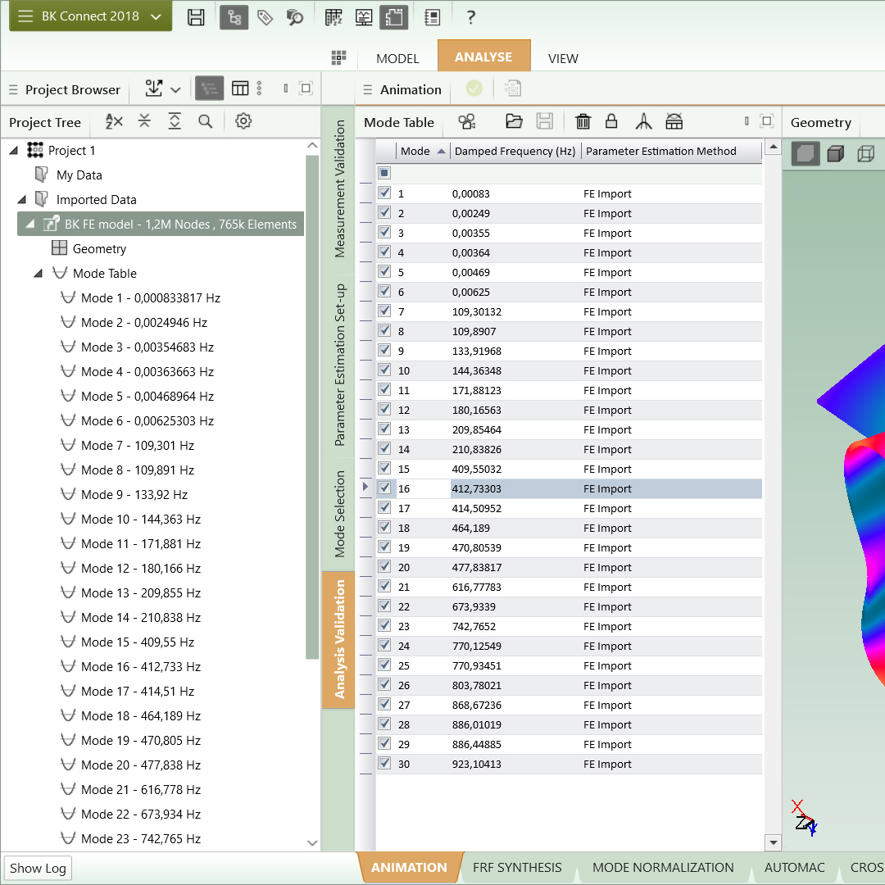Collapse the Imported Data tree node
The image size is (885, 885).
click(22, 200)
